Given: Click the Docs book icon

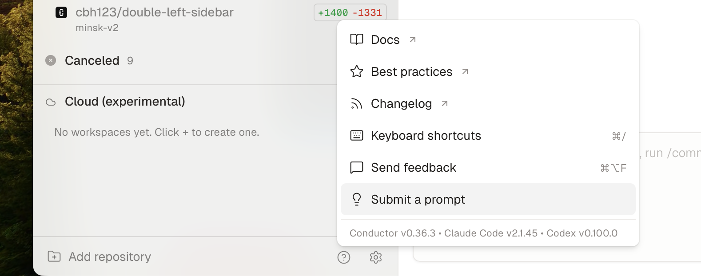Looking at the screenshot, I should [x=357, y=39].
